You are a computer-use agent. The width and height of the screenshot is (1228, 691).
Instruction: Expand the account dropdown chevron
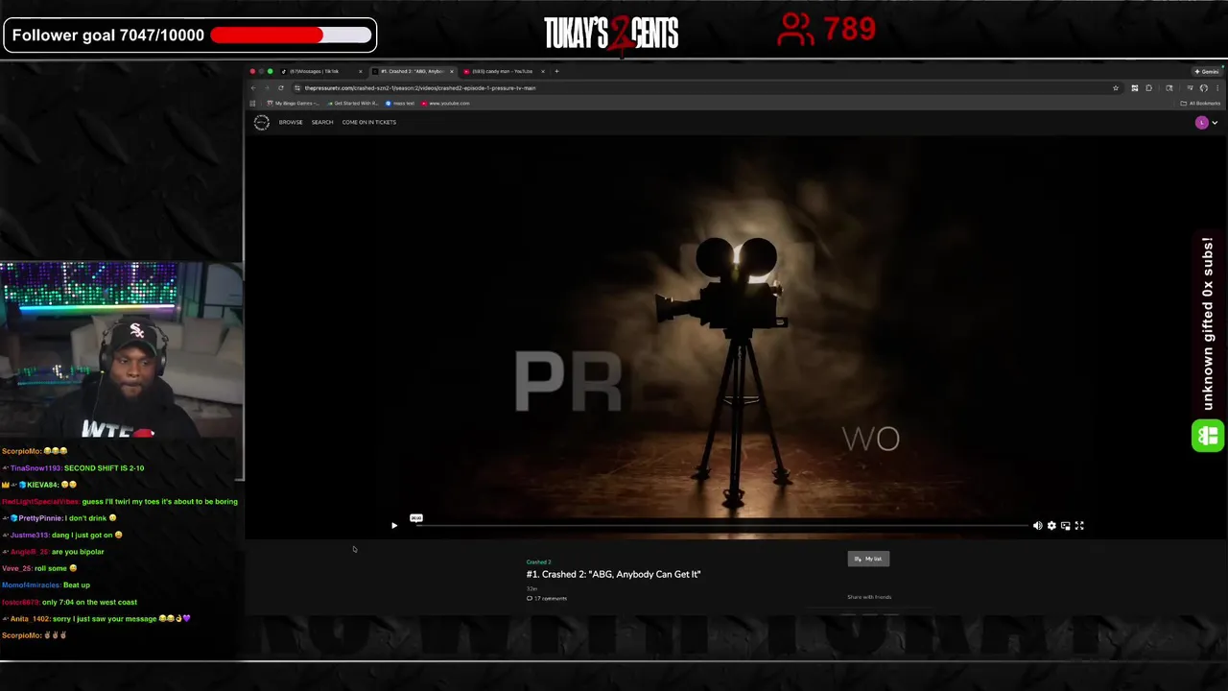coord(1215,123)
